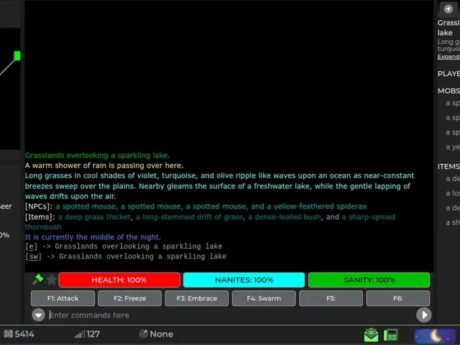Click the empty F6: hotkey button
The image size is (460, 345).
coord(398,298)
